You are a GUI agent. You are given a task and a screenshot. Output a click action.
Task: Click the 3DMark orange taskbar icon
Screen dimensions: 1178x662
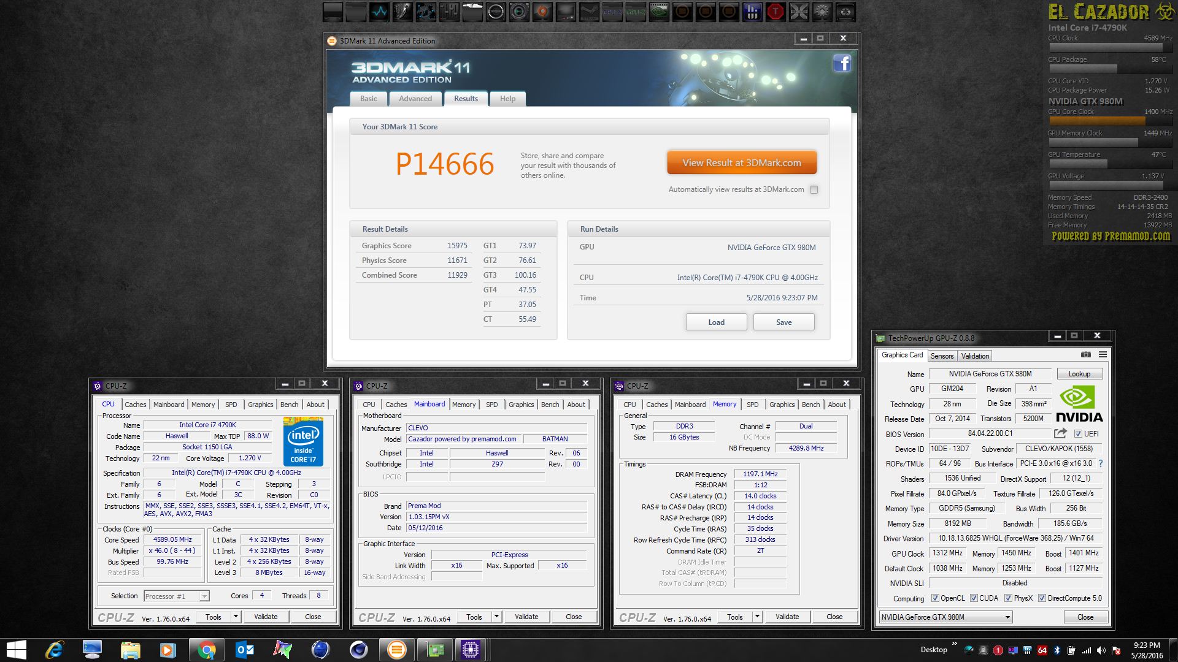[x=396, y=650]
